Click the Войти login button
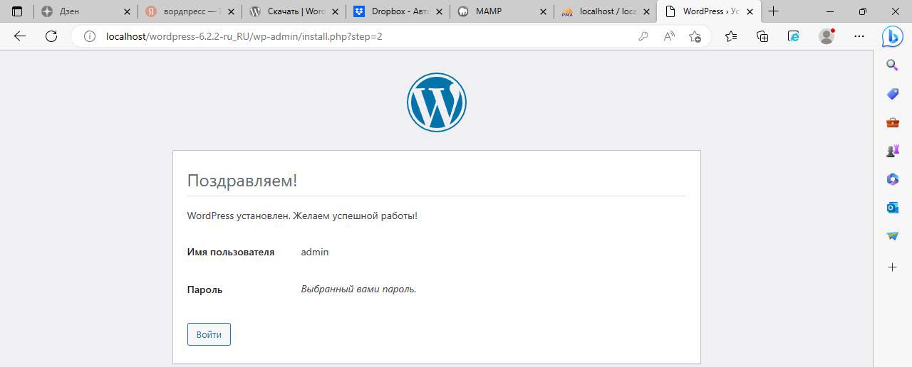Image resolution: width=912 pixels, height=367 pixels. (209, 334)
